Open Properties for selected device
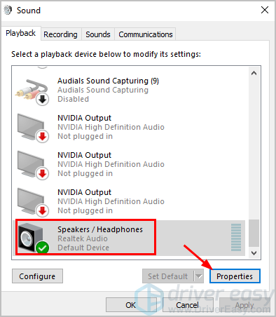This screenshot has height=317, width=276. tap(235, 276)
